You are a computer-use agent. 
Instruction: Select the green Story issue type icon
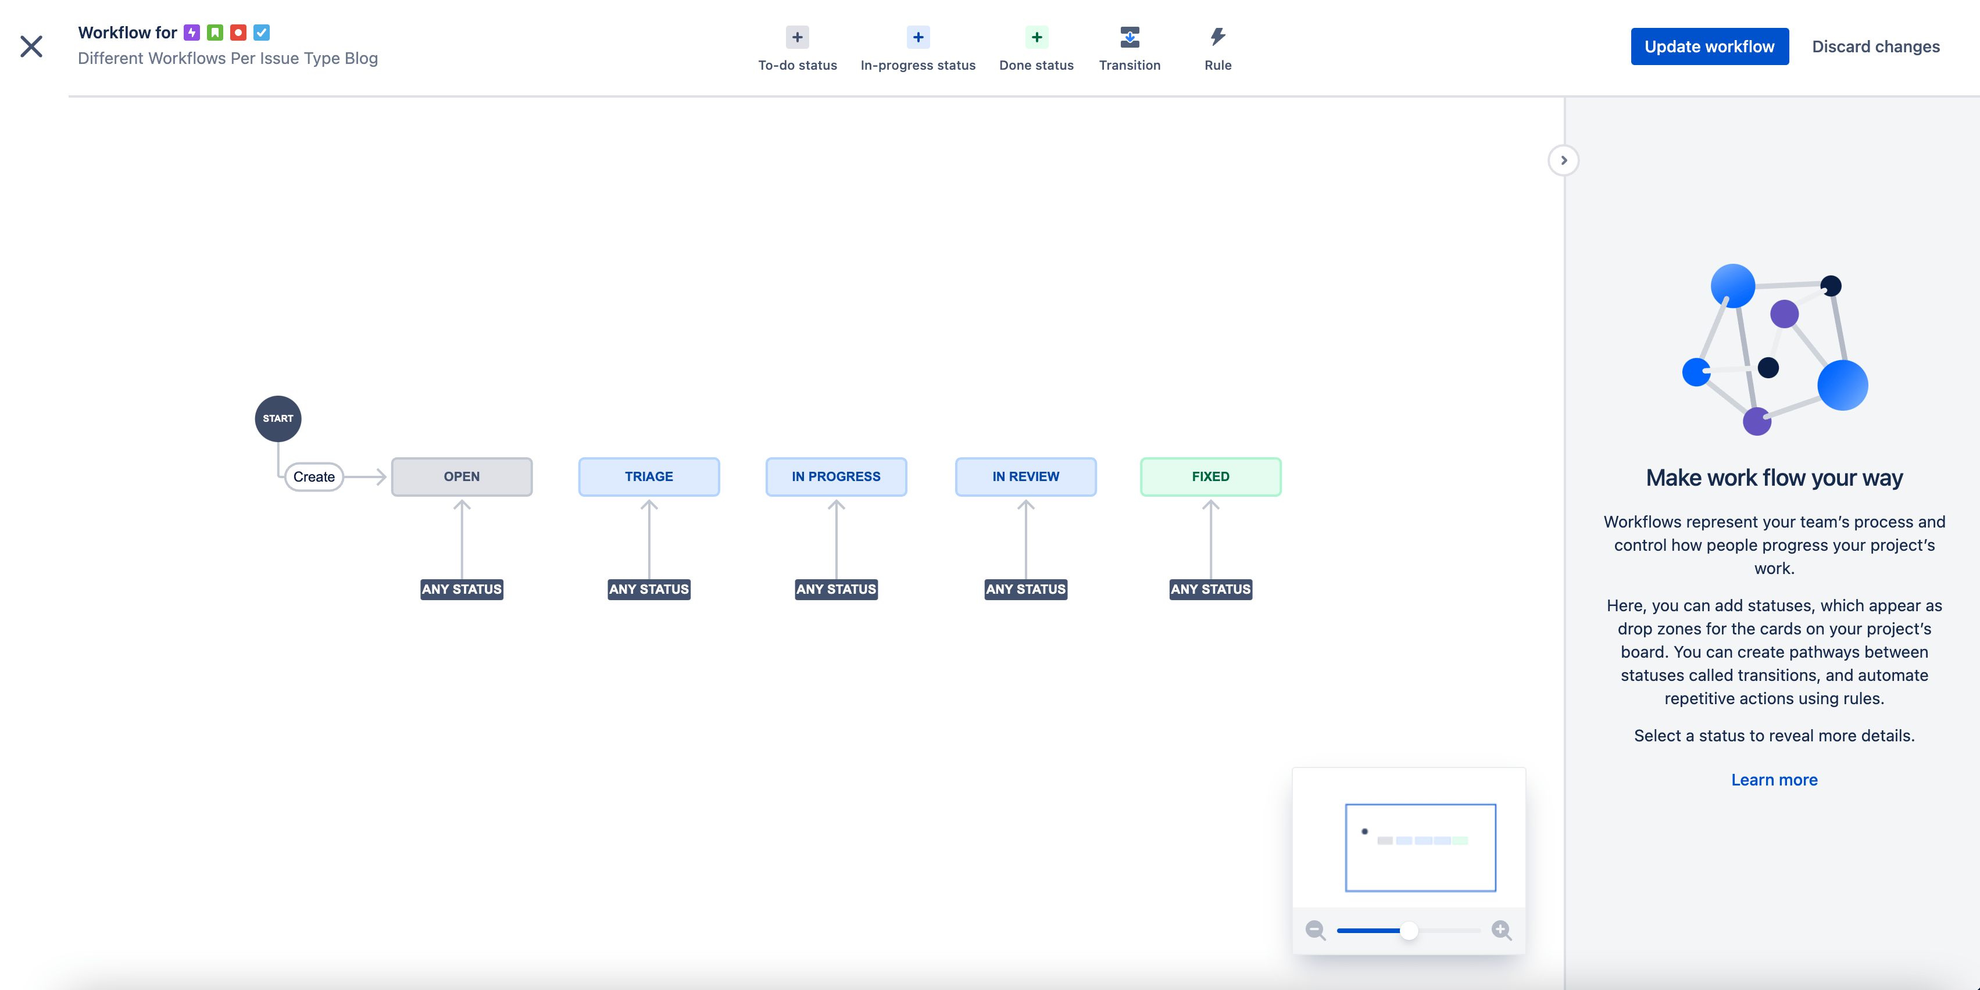point(215,33)
